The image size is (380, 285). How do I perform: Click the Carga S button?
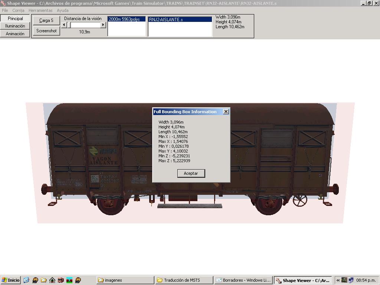(46, 20)
